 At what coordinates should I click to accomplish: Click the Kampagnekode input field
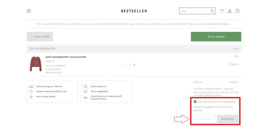pyautogui.click(x=204, y=119)
